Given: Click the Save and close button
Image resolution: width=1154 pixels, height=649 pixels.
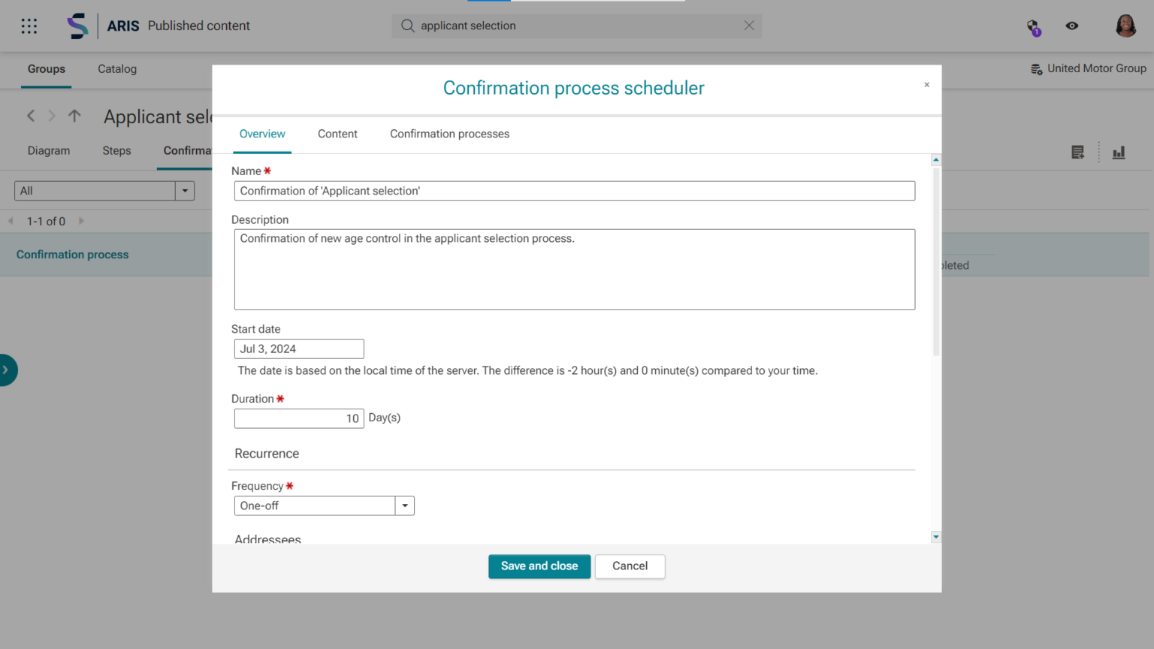Looking at the screenshot, I should point(539,566).
